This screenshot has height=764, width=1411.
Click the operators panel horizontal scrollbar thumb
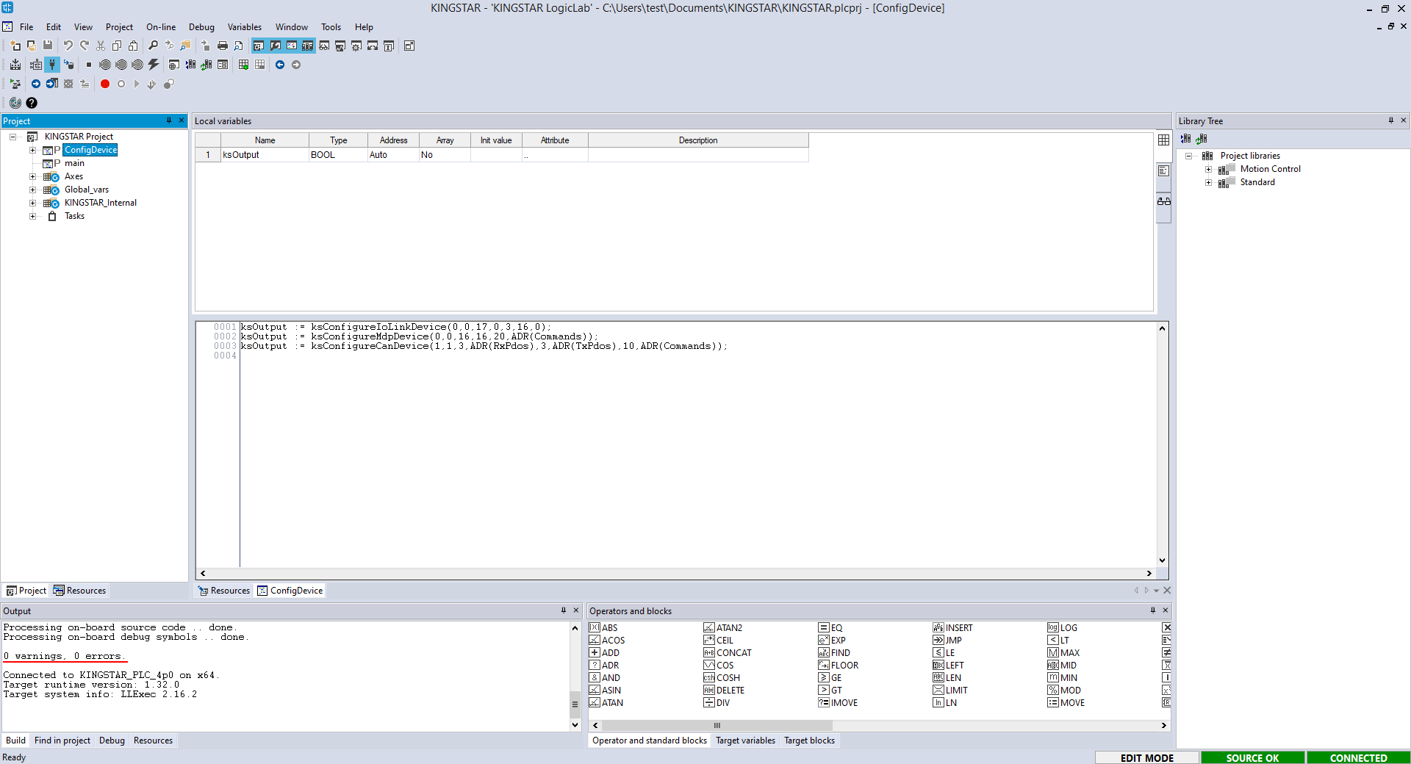click(x=717, y=725)
